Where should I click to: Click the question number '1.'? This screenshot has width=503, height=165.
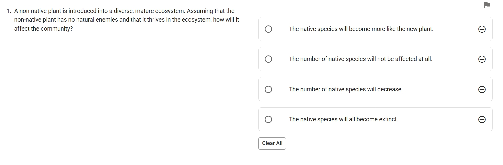point(9,11)
